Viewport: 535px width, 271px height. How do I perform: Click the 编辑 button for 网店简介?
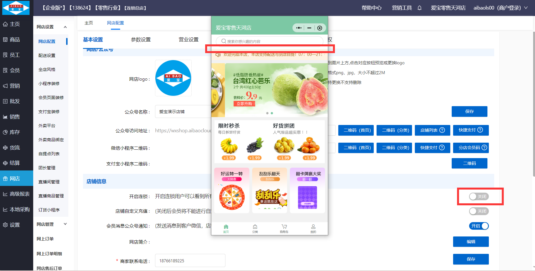(471, 242)
